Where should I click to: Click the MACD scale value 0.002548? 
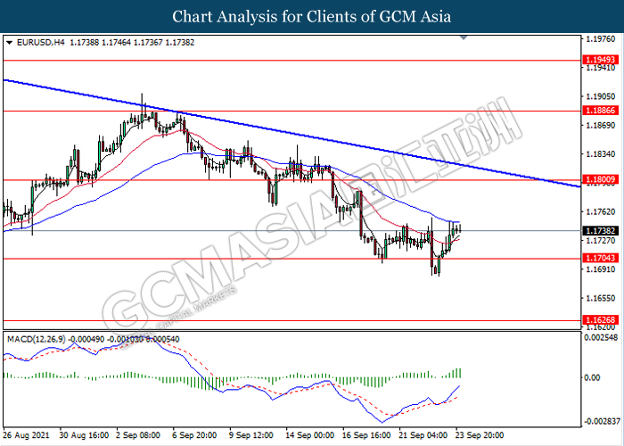[602, 338]
